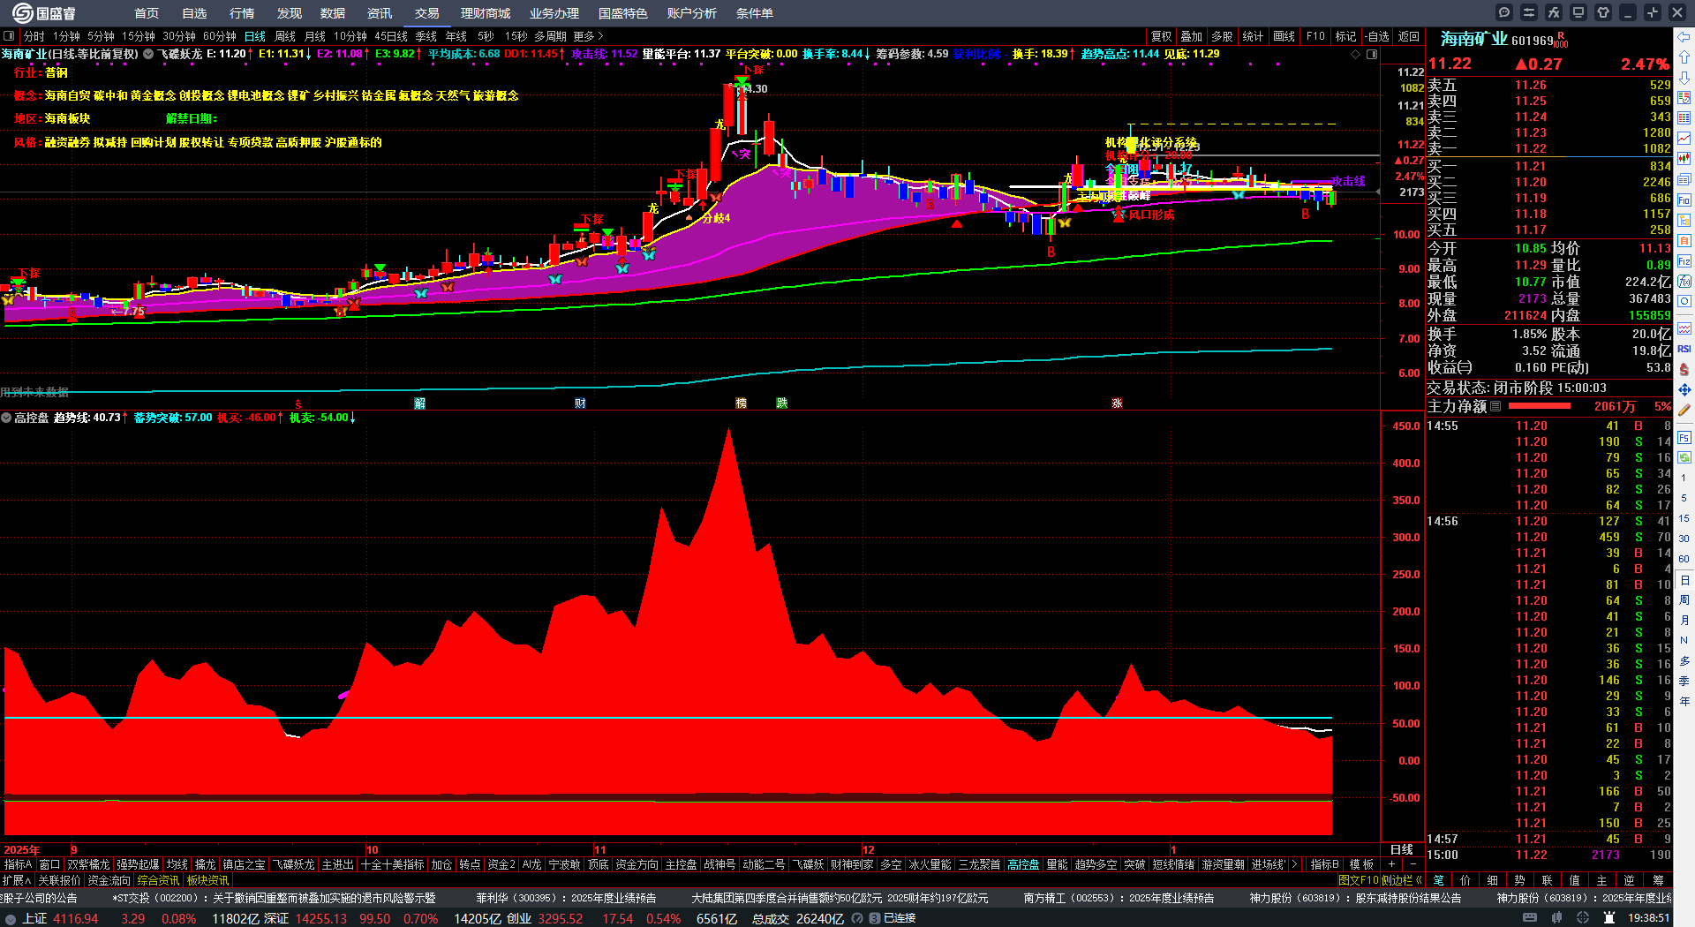The width and height of the screenshot is (1695, 927).
Task: Click the F10 button
Action: coord(1315,36)
